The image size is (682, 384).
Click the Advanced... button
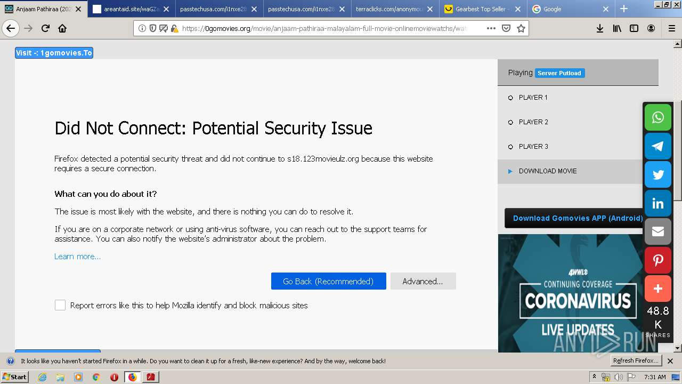[x=423, y=281]
